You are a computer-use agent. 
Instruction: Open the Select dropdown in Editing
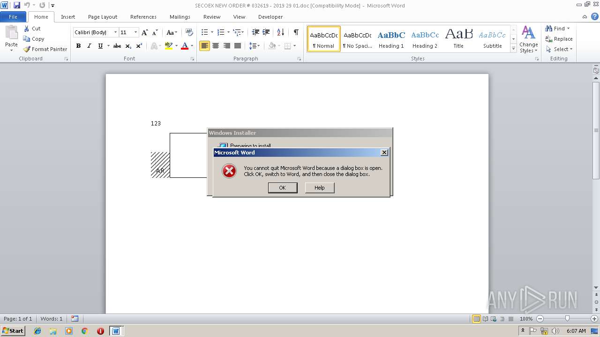click(559, 49)
